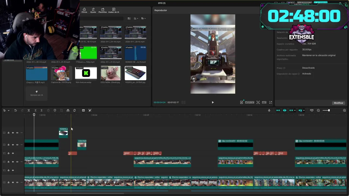This screenshot has height=196, width=349.
Task: Delete right of playhead trim tool
Action: (x=42, y=110)
